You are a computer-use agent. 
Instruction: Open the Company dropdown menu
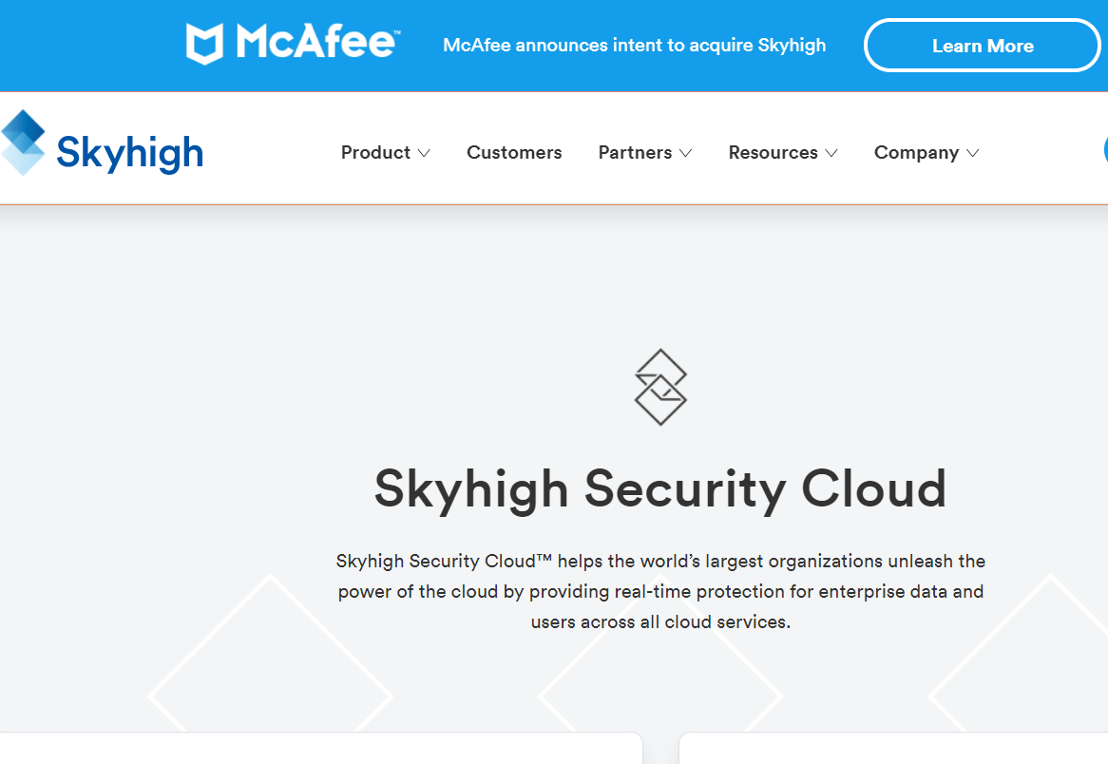[917, 152]
